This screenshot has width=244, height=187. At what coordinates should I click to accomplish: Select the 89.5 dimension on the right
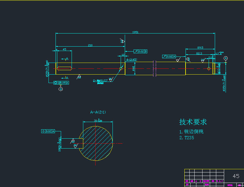pos(200,48)
